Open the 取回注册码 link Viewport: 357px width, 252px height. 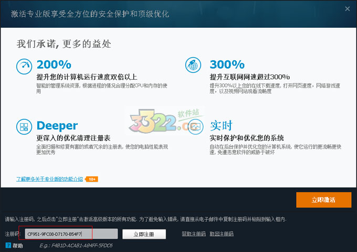[221, 234]
